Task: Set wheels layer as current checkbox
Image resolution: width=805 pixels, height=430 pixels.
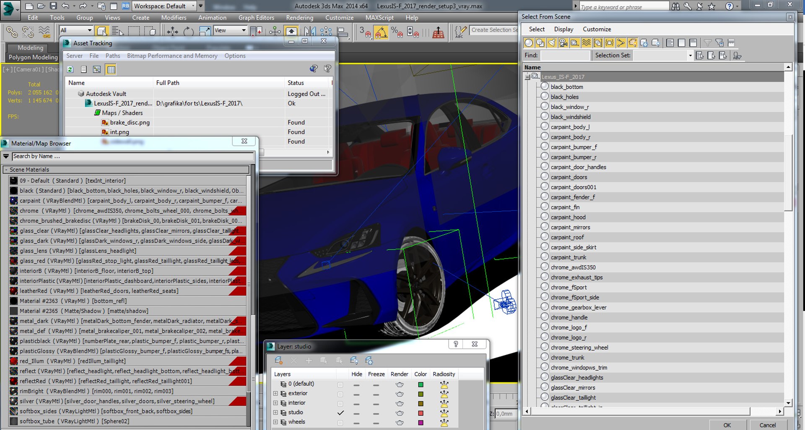Action: tap(340, 422)
